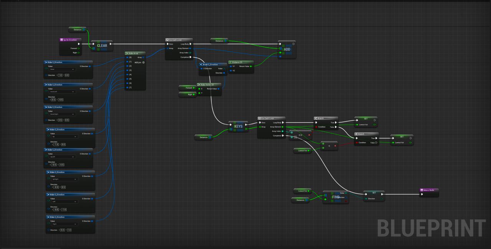Select Distances variable wired to ADD
The image size is (491, 249).
(219, 41)
